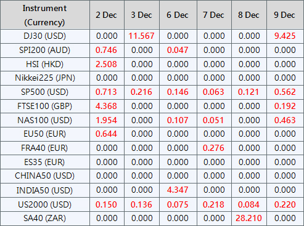Click the DJ30 (USD) row label

pyautogui.click(x=44, y=36)
